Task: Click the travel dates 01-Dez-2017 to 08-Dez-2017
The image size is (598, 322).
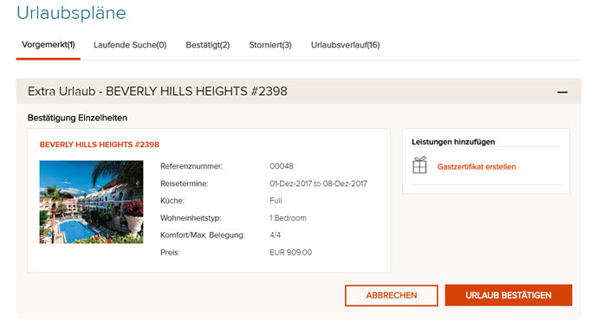Action: [318, 184]
